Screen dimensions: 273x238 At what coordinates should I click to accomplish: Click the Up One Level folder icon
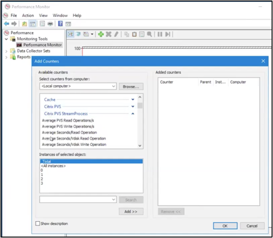tap(24, 24)
